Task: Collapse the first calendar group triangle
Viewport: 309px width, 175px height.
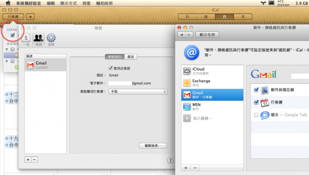Action: pyautogui.click(x=7, y=49)
